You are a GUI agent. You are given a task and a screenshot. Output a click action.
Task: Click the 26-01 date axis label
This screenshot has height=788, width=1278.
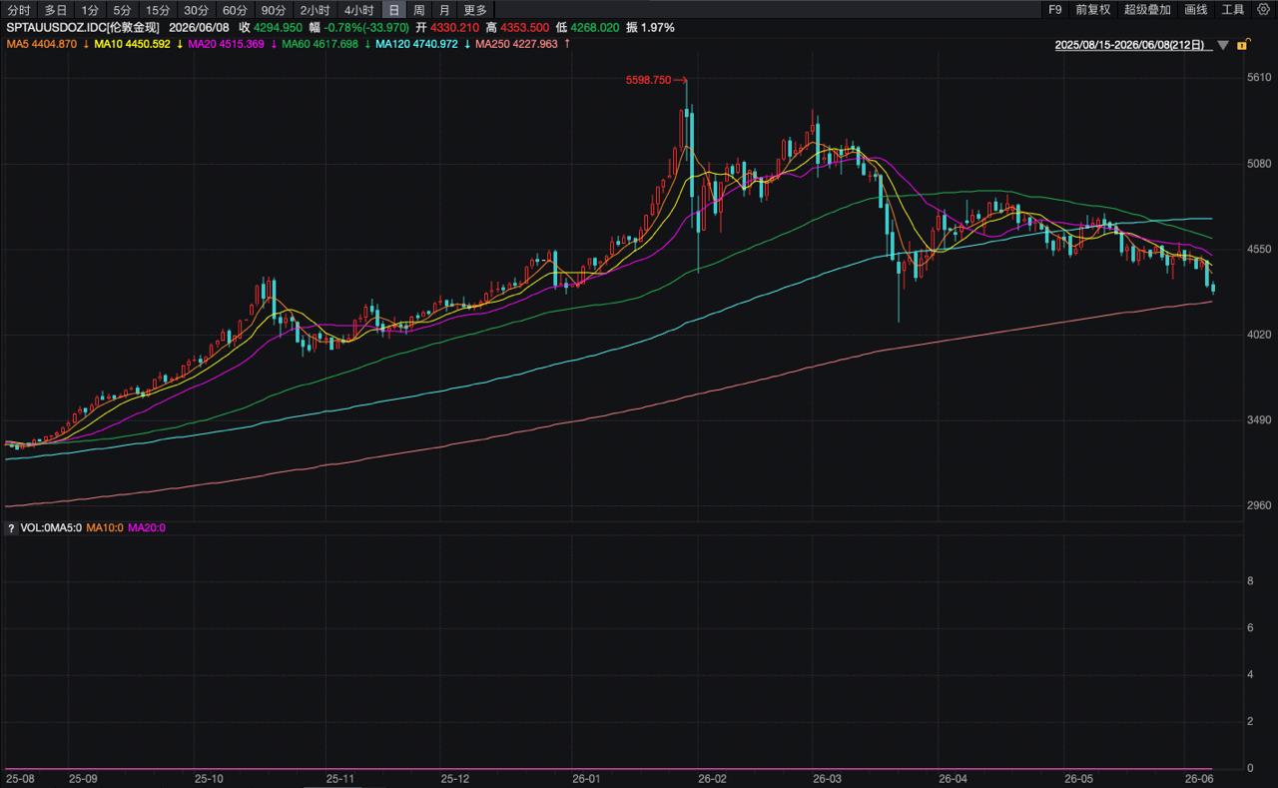587,778
